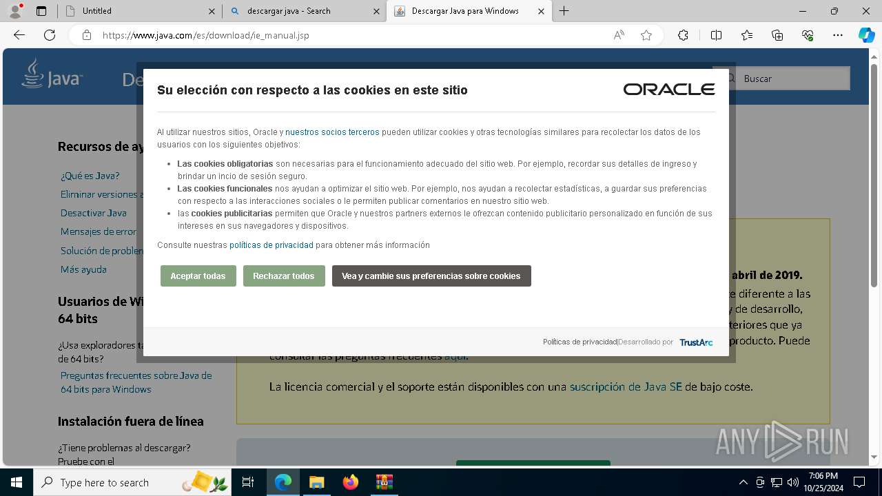Viewport: 882px width, 496px height.
Task: Click the Edge icon on taskbar
Action: point(283,482)
